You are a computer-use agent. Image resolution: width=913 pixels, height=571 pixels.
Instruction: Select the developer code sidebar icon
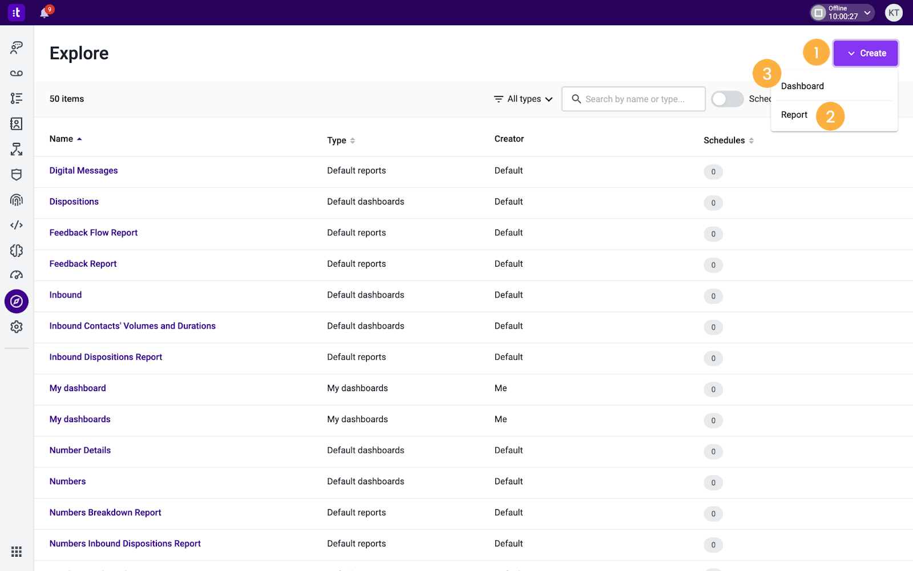pyautogui.click(x=16, y=225)
